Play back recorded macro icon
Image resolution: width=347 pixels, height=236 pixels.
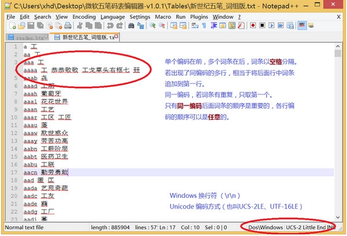[x=272, y=25]
